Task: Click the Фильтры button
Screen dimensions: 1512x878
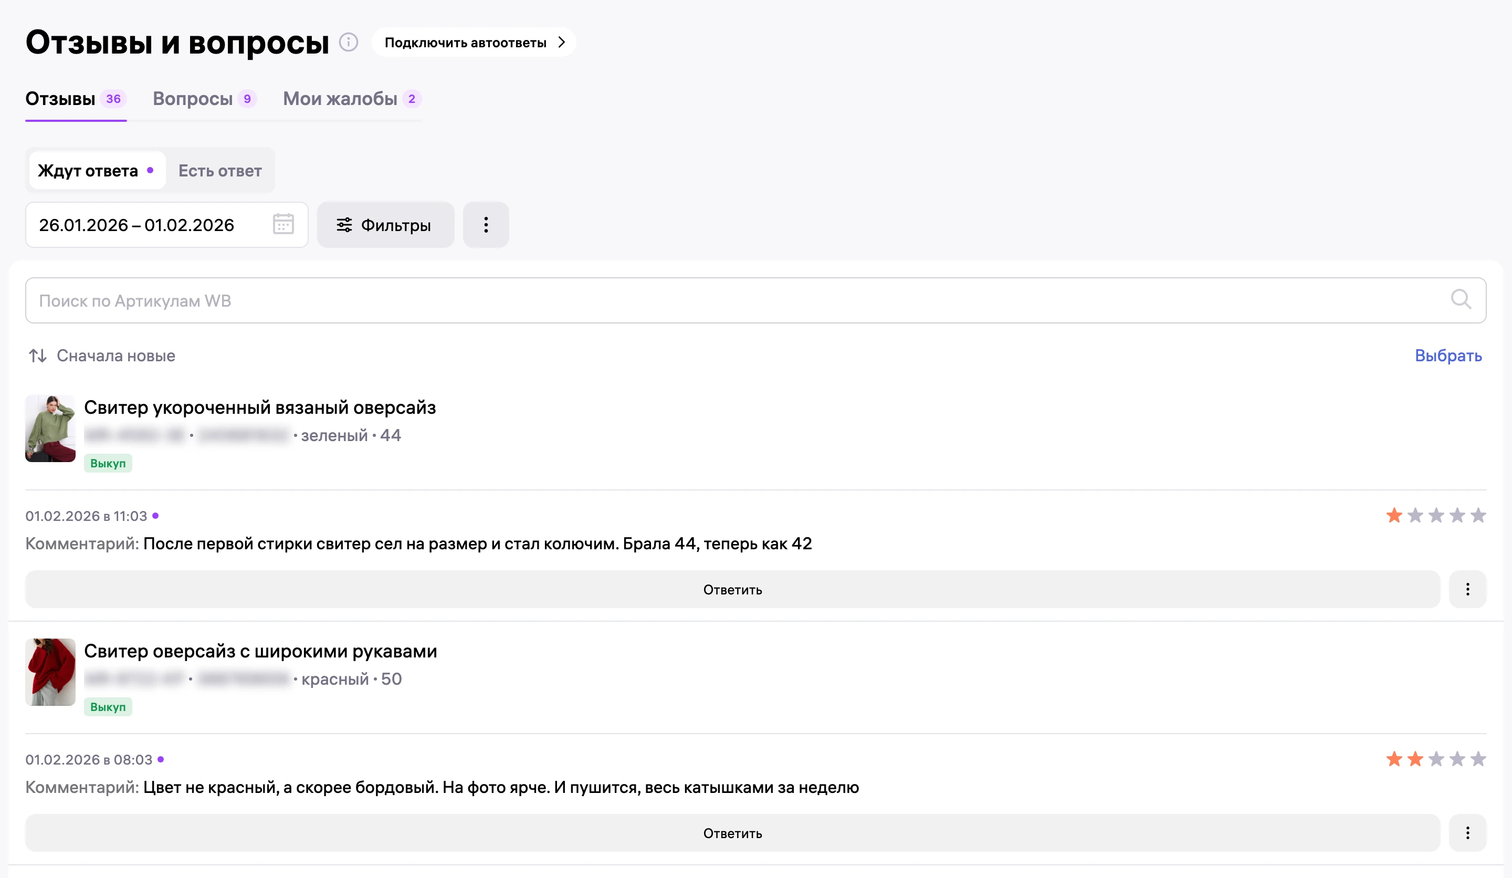Action: coord(385,224)
